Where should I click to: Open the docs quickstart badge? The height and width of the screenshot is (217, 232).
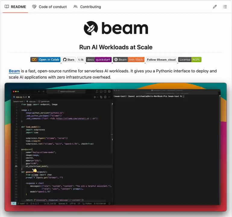99,60
